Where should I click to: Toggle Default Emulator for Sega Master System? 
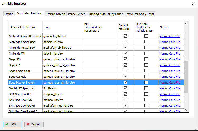[x=125, y=83]
